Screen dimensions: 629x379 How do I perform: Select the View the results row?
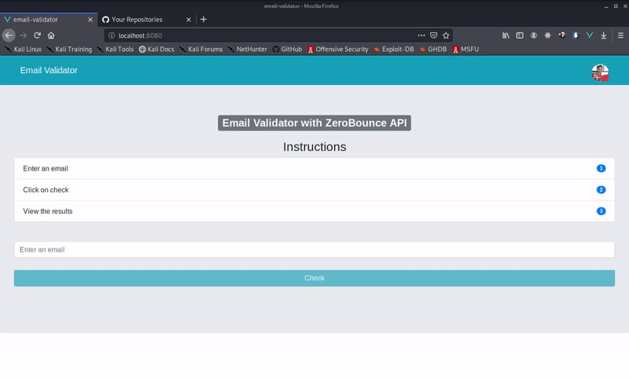point(314,211)
